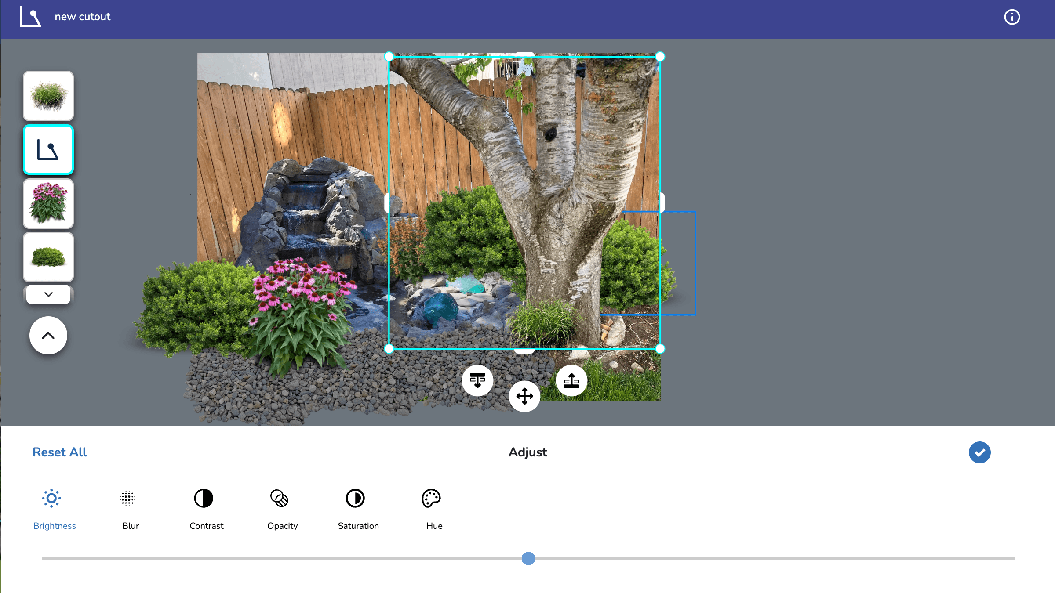Select the Blur adjustment icon
Screen dimensions: 1055x593
pos(127,498)
